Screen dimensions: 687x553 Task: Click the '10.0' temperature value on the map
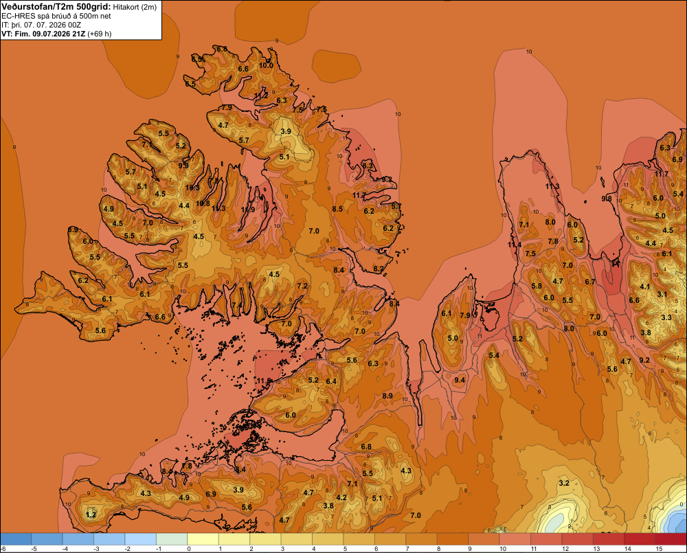(x=266, y=65)
